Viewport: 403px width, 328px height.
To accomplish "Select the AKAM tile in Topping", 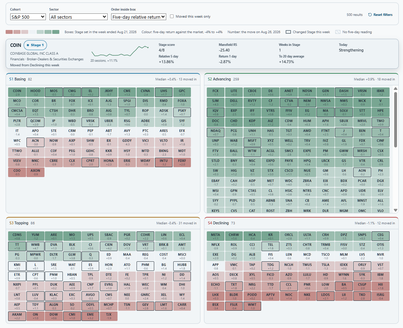I will tap(17, 316).
